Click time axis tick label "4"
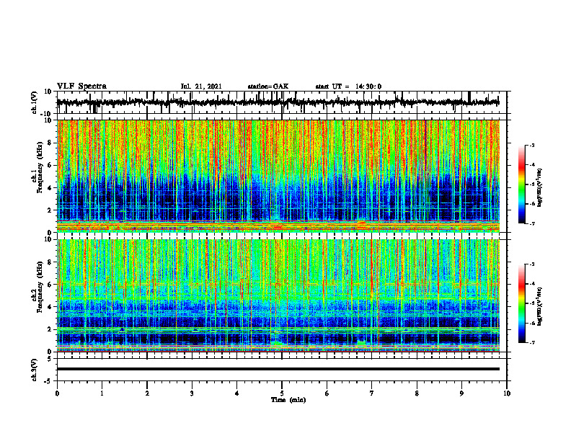This screenshot has width=571, height=441. (x=237, y=393)
